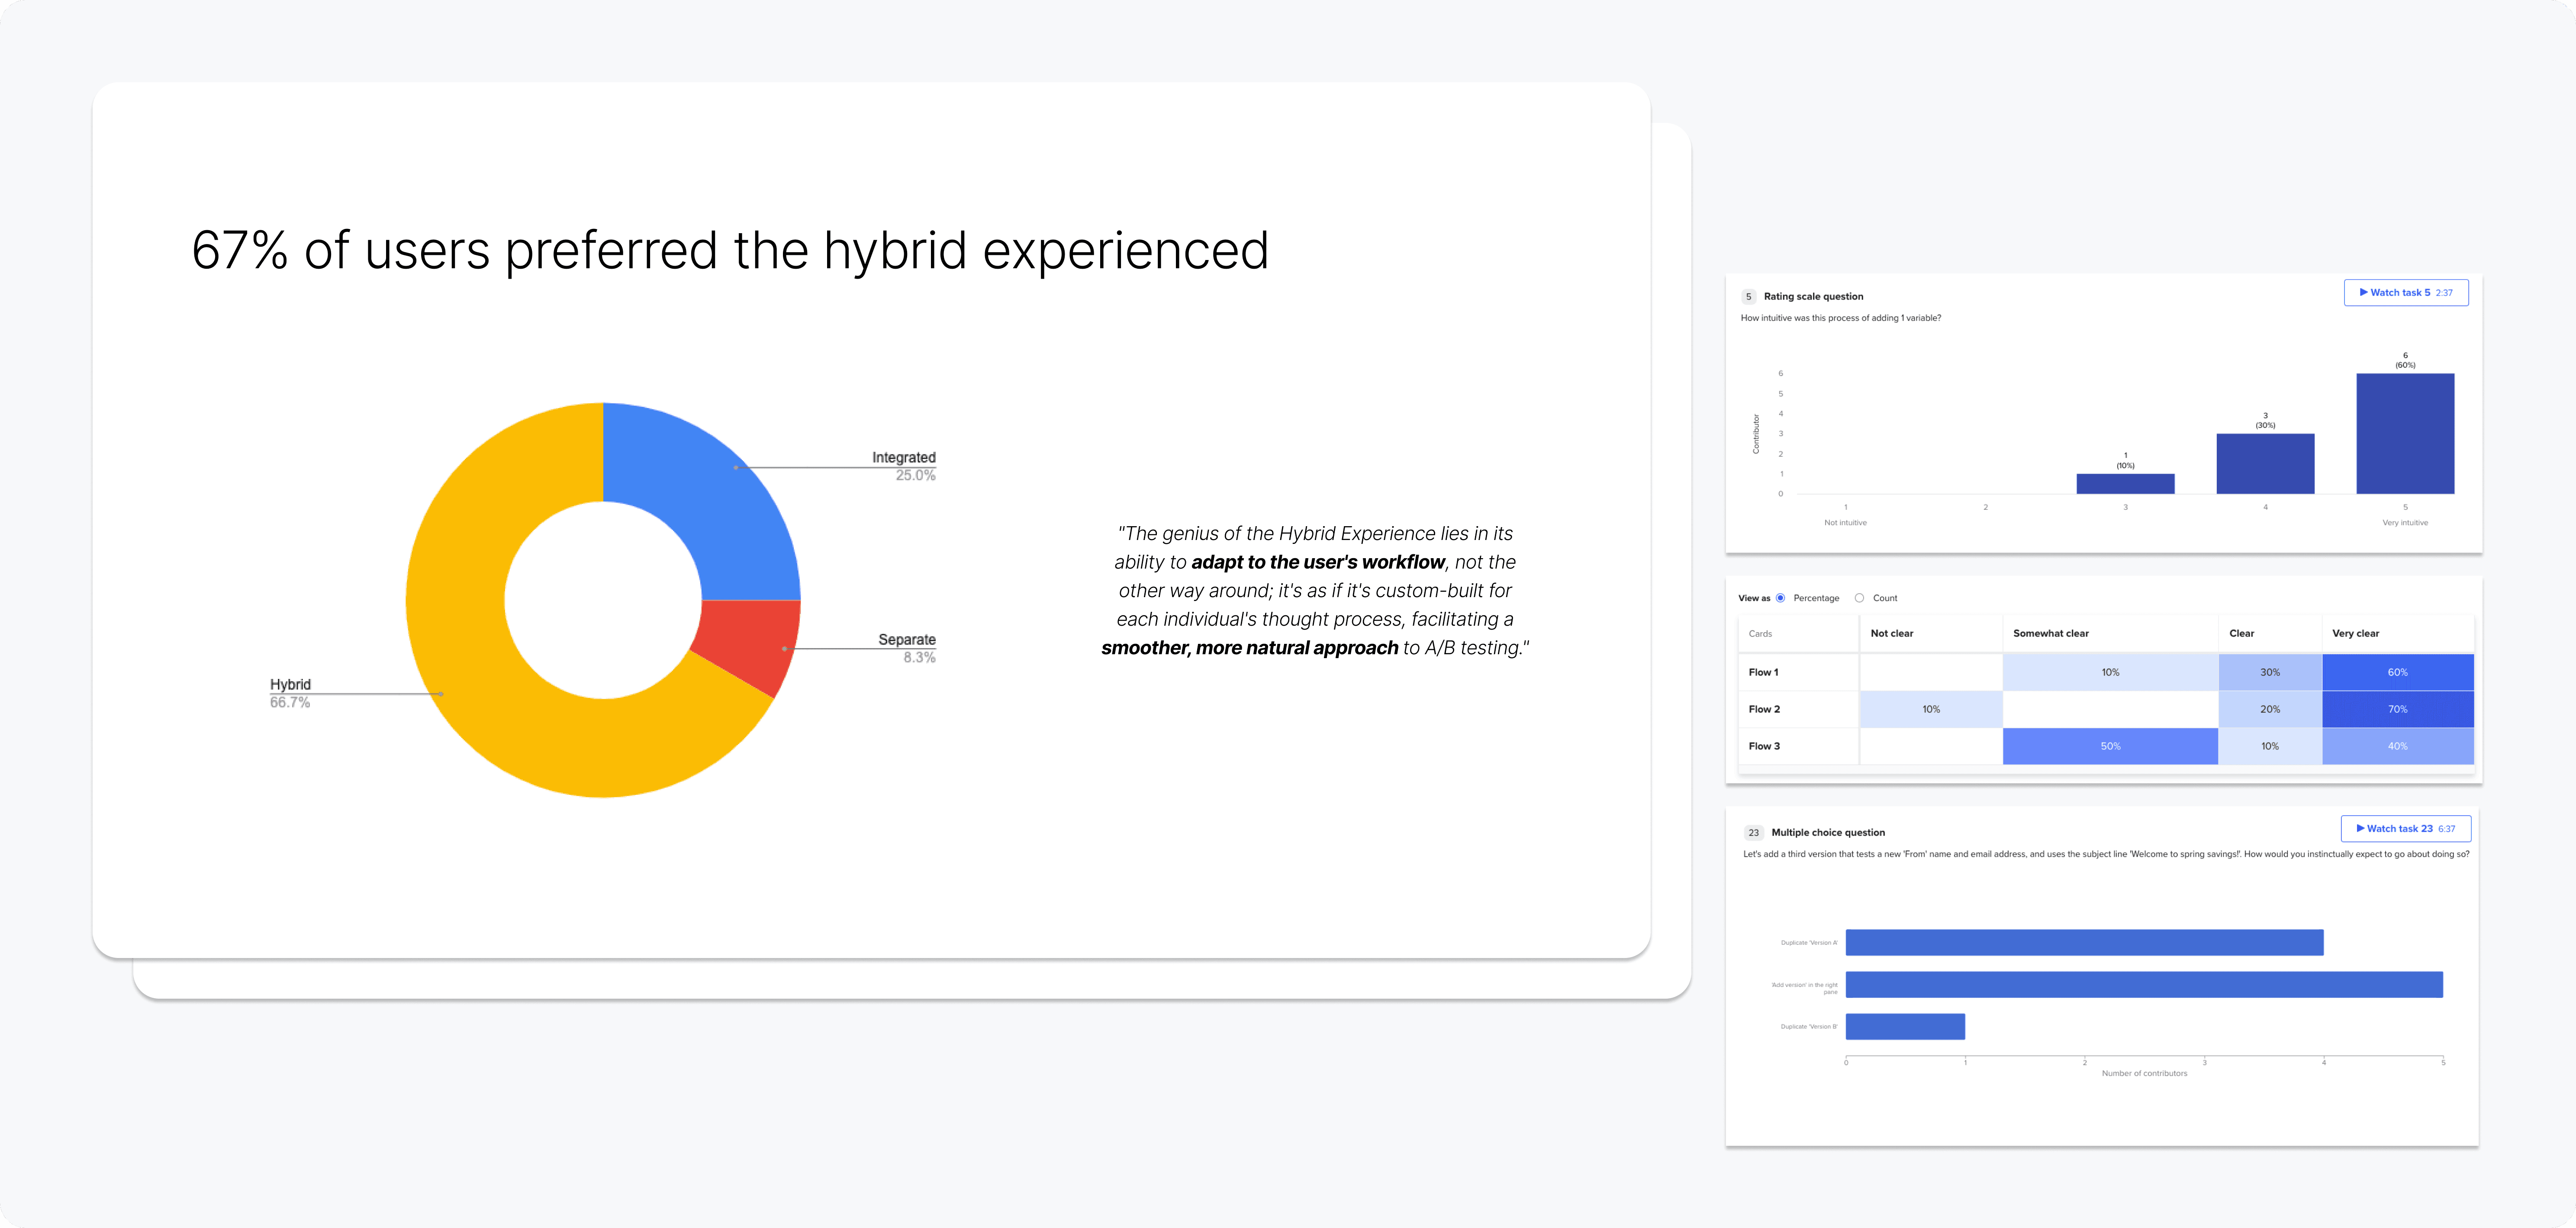The image size is (2576, 1228).
Task: Click the Watch task 23 button
Action: tap(2405, 829)
